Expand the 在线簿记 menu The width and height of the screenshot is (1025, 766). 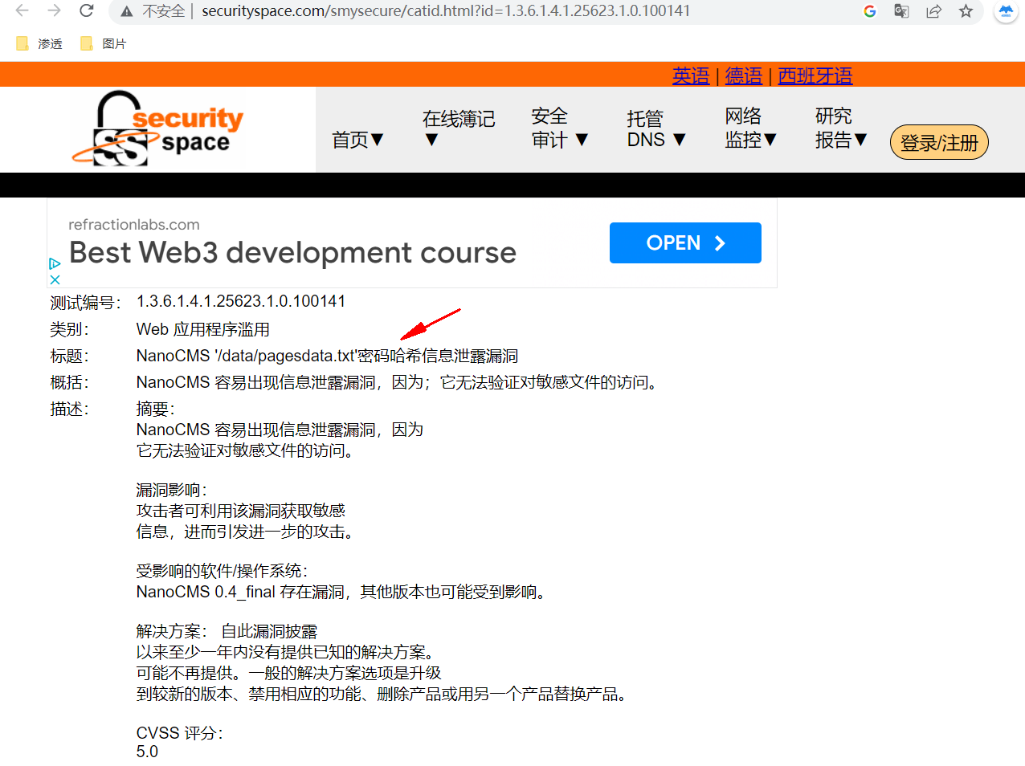pyautogui.click(x=459, y=128)
